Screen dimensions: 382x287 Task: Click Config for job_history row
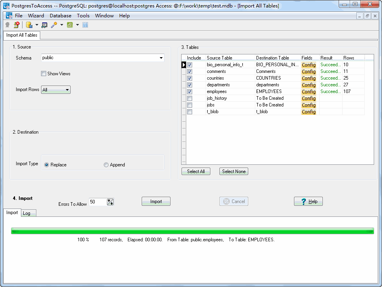point(309,98)
